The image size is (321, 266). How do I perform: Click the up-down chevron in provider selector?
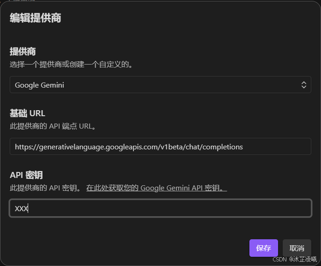[x=304, y=85]
